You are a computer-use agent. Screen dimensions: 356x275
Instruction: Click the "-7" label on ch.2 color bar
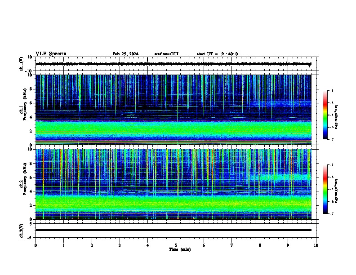[x=332, y=213]
